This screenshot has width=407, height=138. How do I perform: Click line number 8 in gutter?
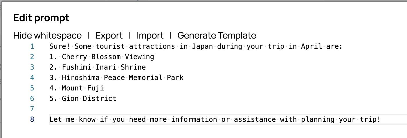pyautogui.click(x=32, y=119)
